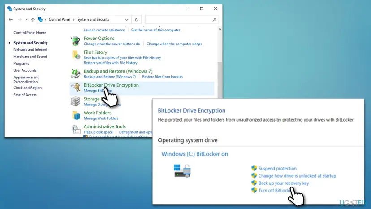
Task: Open See the name of this computer
Action: point(155,30)
